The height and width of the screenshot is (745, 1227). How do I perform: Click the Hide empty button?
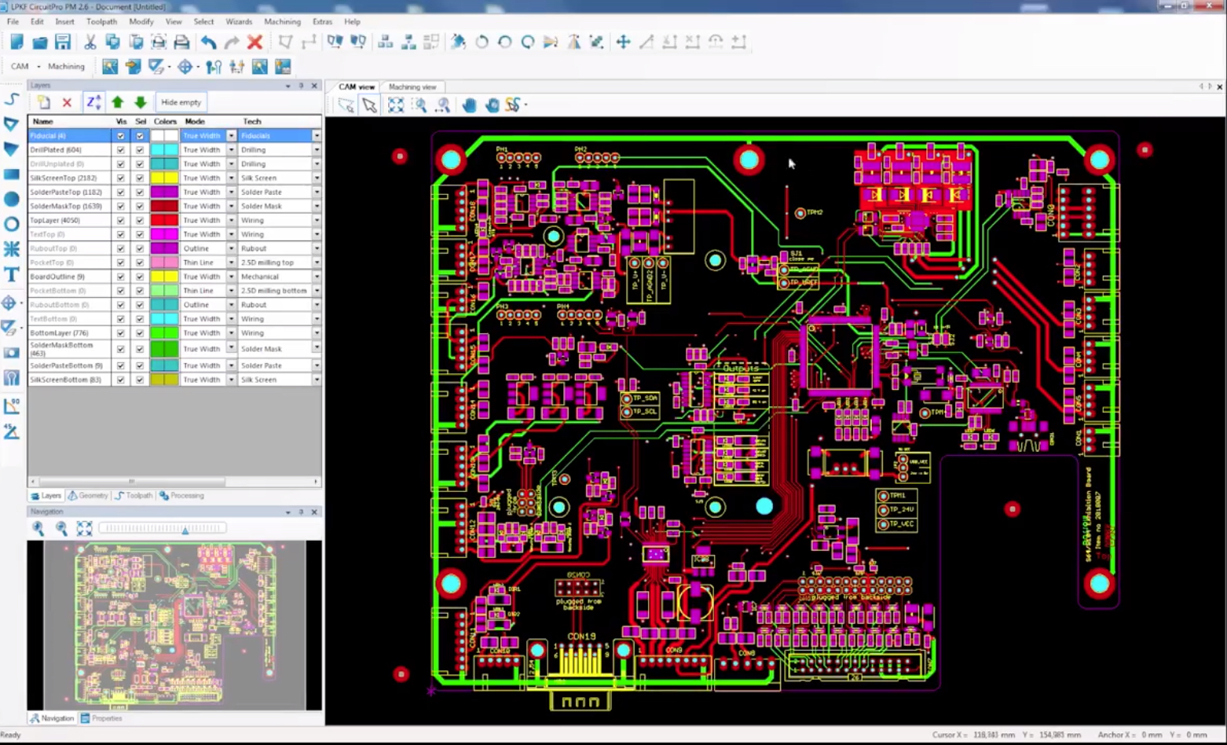pyautogui.click(x=181, y=102)
